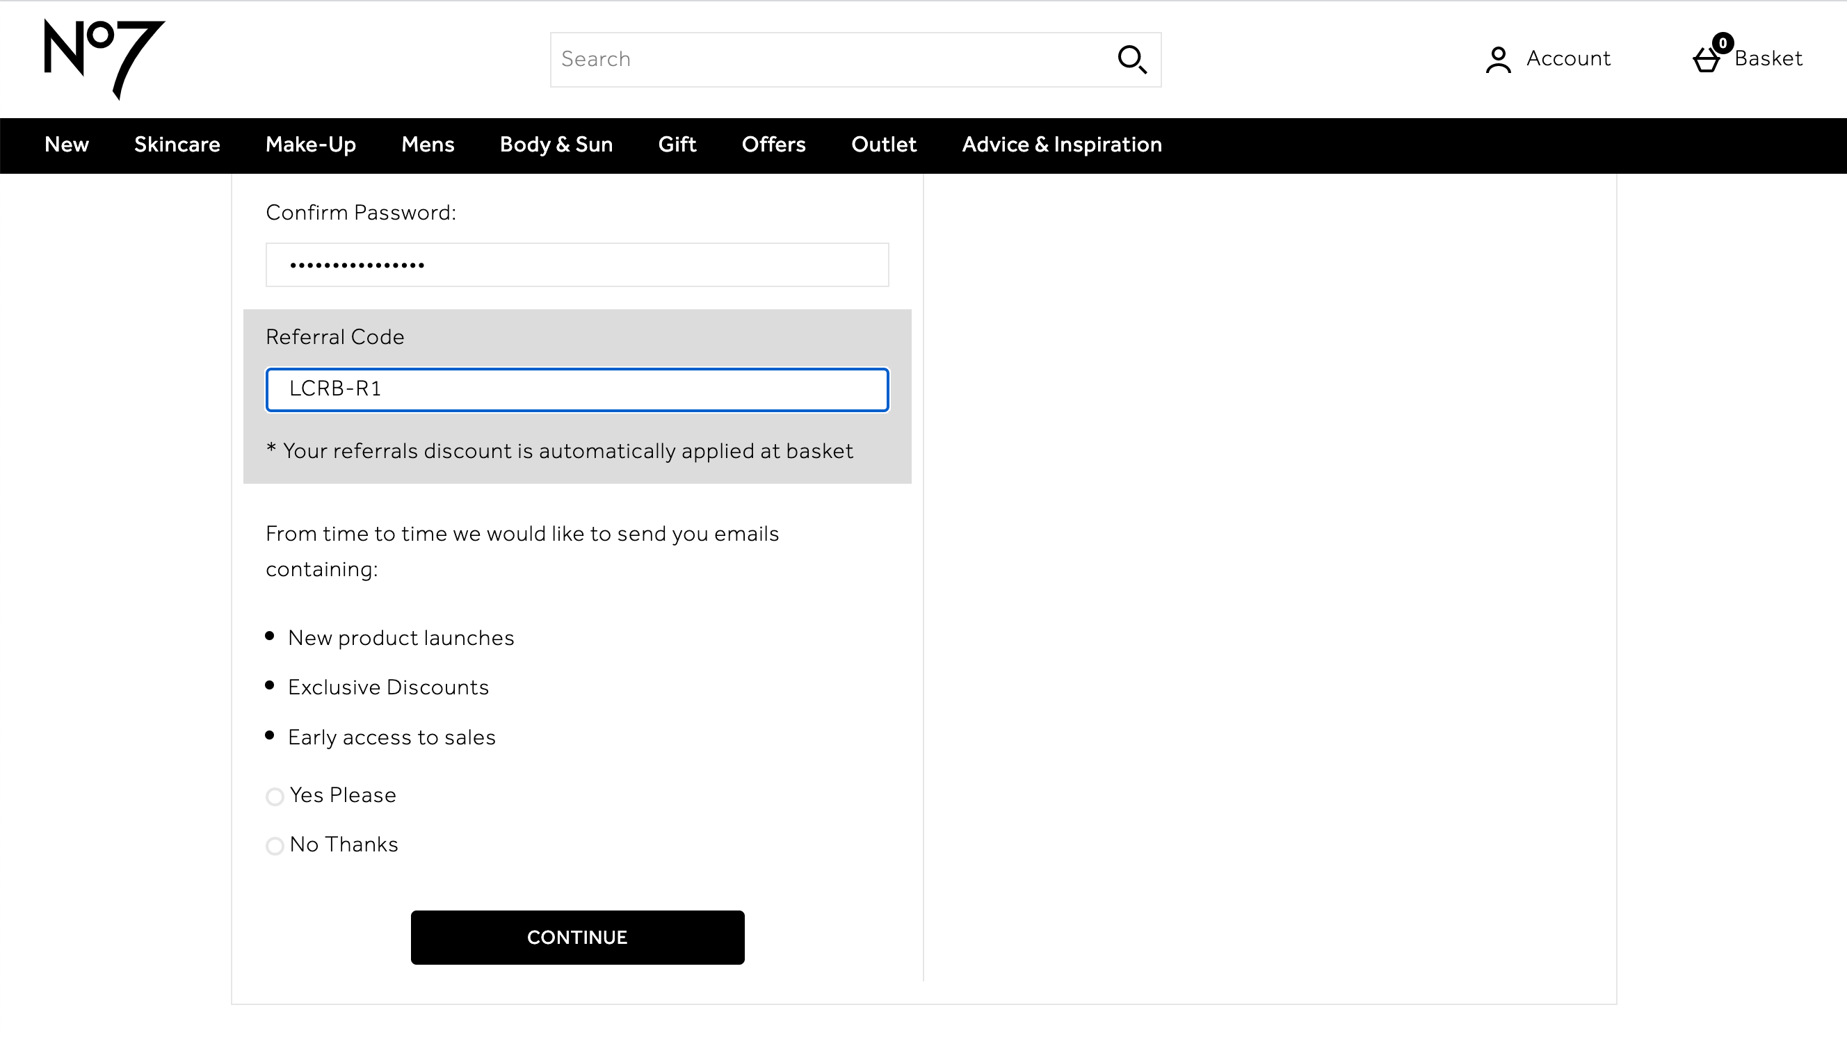The image size is (1847, 1037).
Task: Click the Confirm Password input field
Action: tap(577, 263)
